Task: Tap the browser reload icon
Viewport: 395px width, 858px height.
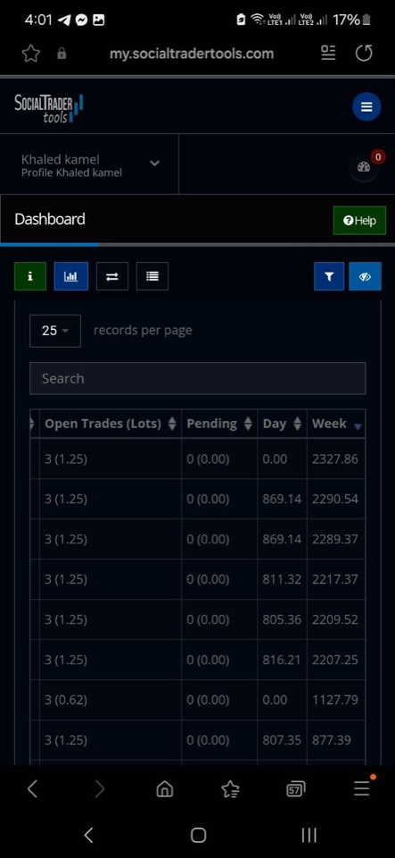Action: (364, 53)
